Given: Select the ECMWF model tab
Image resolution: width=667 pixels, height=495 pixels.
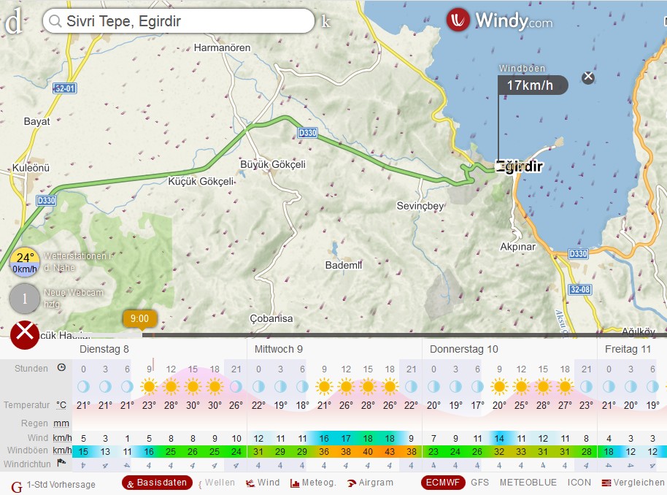Looking at the screenshot, I should (444, 483).
